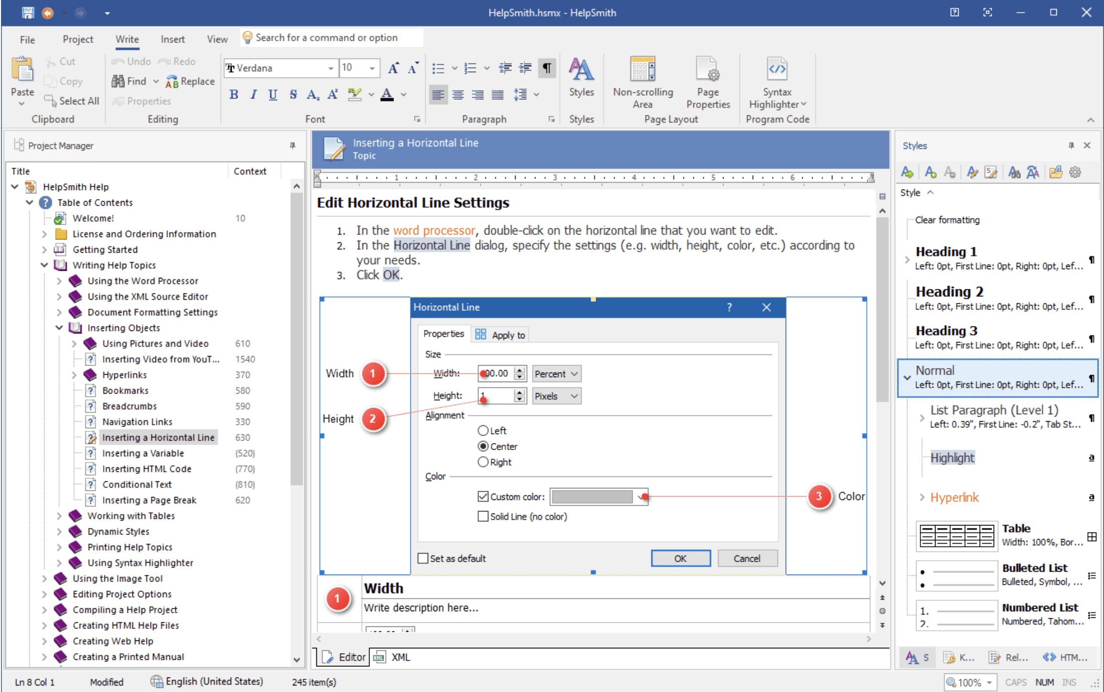Open the File menu
This screenshot has height=692, width=1104.
[28, 39]
